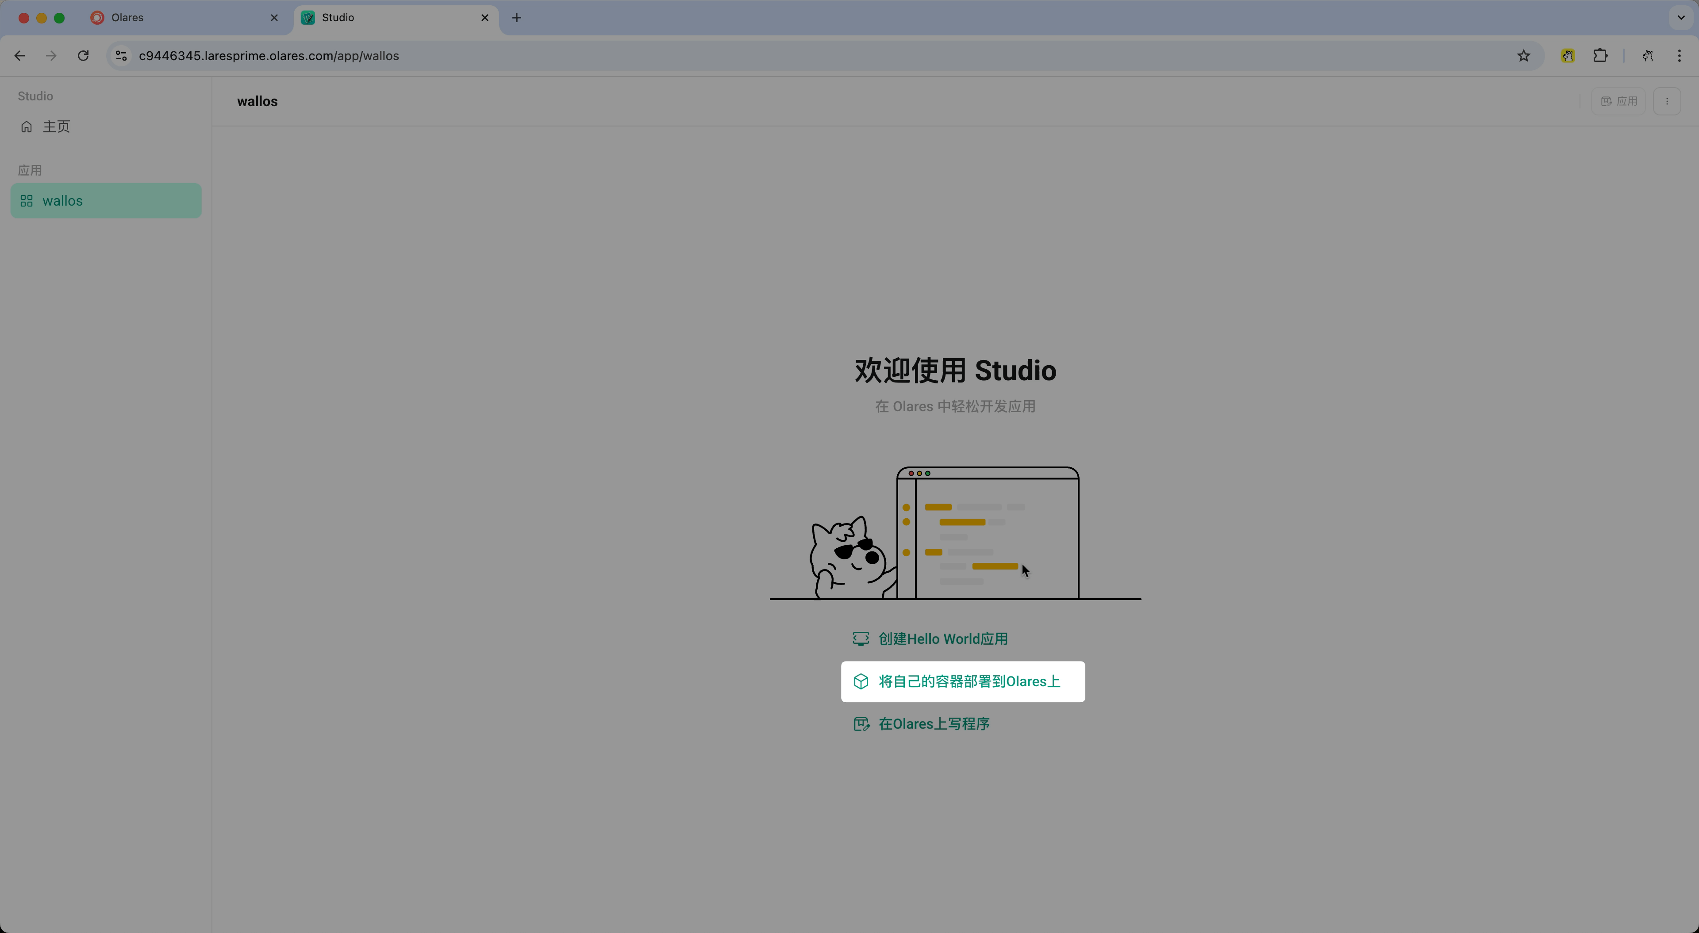Open Chrome's three-dot settings menu
Viewport: 1699px width, 933px height.
click(x=1680, y=55)
